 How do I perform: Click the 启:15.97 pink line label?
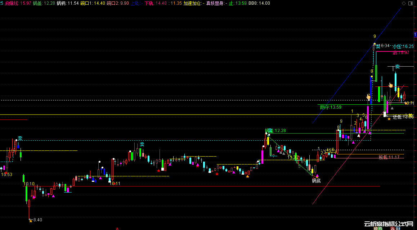401,53
